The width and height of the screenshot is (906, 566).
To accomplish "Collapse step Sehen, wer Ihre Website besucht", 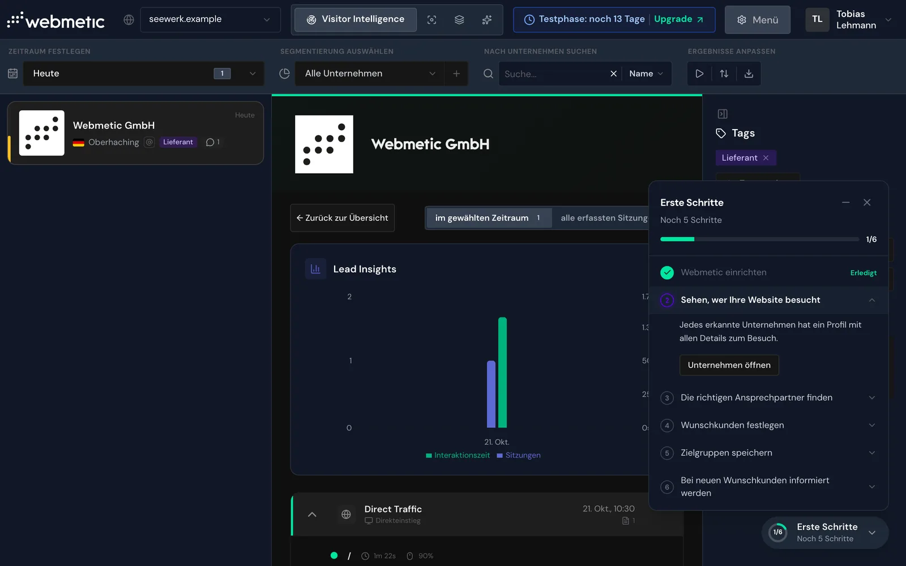I will point(768,300).
